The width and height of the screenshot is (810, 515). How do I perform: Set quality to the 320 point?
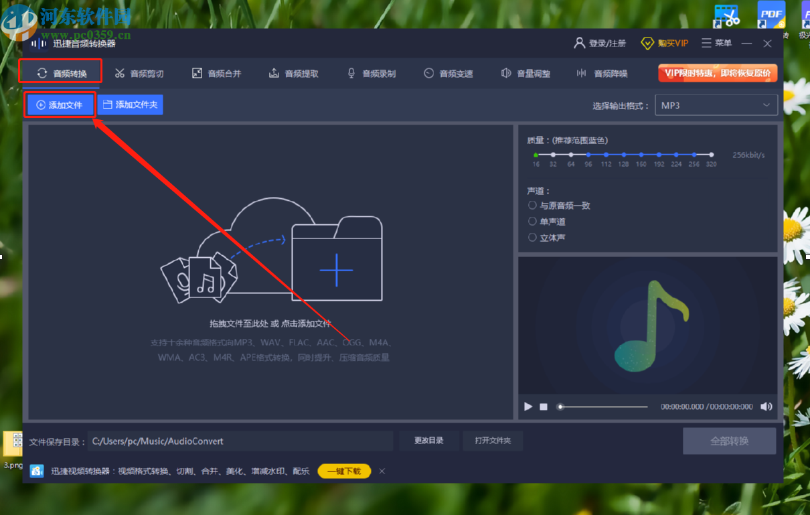tap(711, 155)
